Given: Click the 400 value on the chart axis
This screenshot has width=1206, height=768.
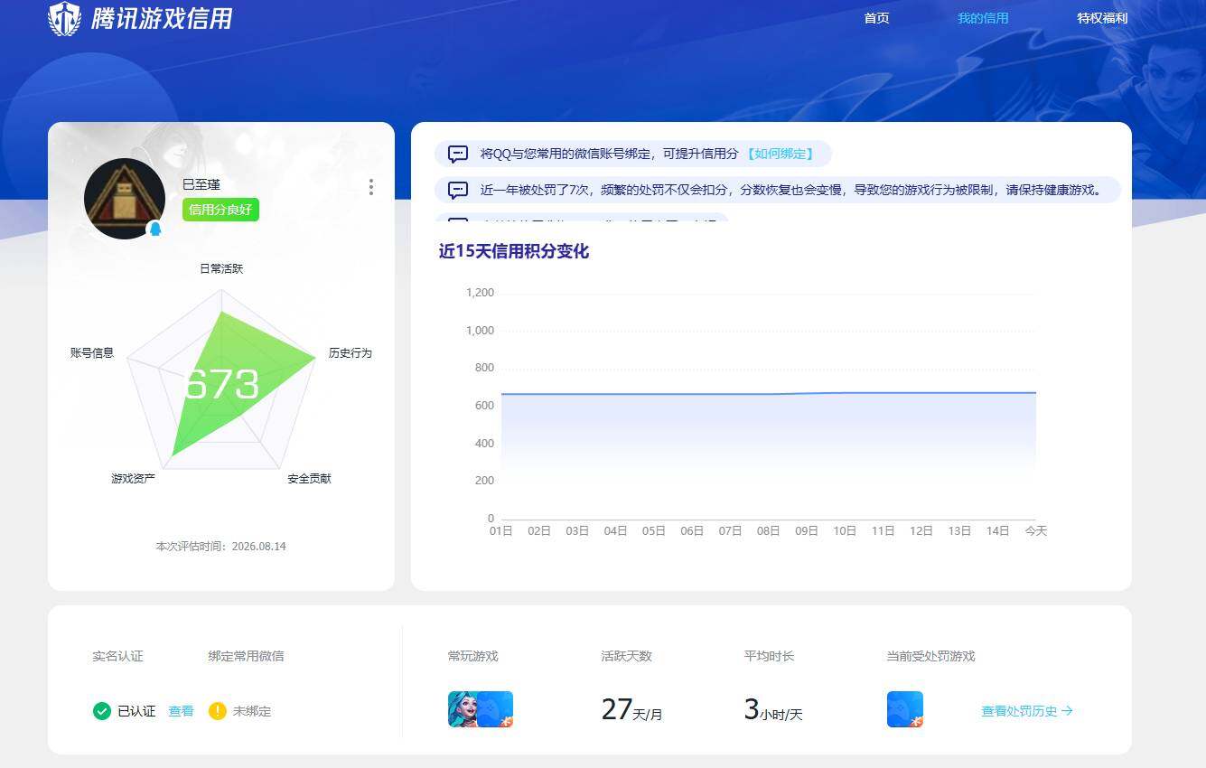Looking at the screenshot, I should click(485, 444).
